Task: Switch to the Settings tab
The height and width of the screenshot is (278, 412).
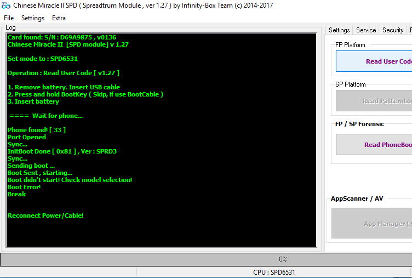Action: [339, 30]
